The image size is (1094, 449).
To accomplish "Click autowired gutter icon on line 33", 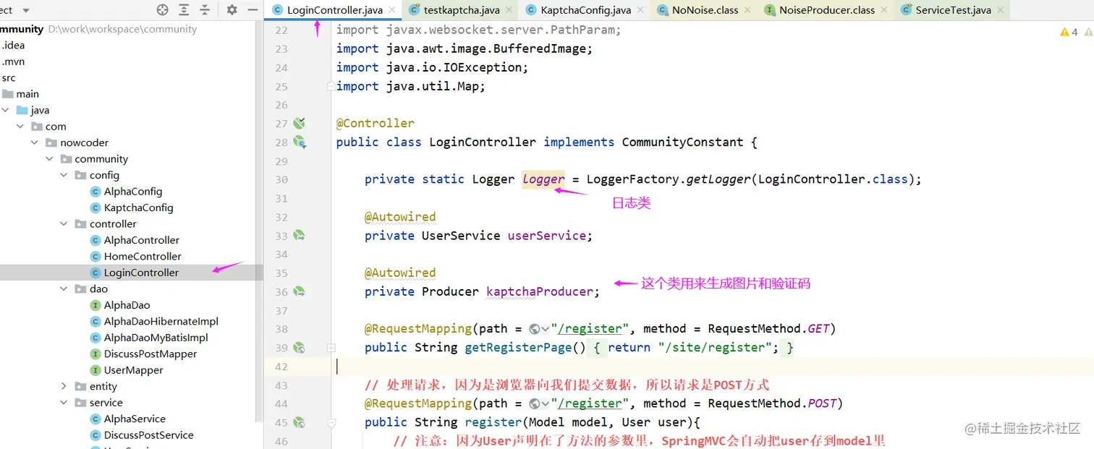I will 299,236.
